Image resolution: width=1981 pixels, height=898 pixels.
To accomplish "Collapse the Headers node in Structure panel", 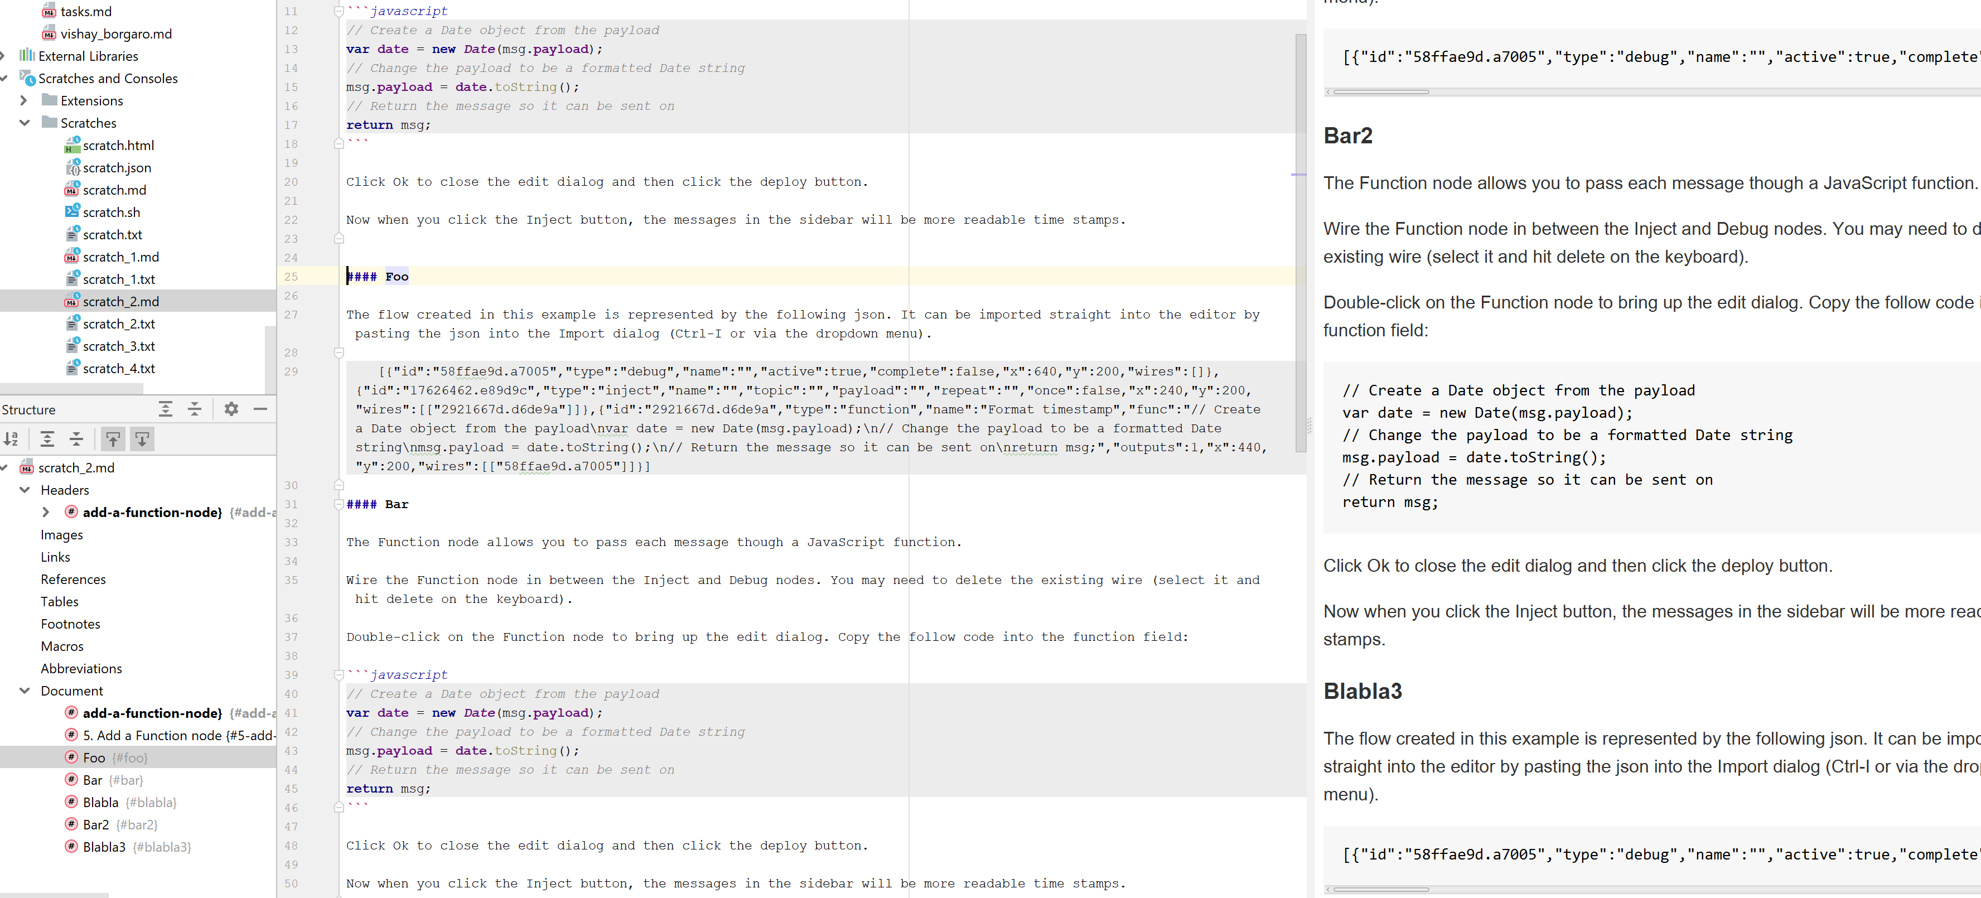I will pyautogui.click(x=25, y=490).
